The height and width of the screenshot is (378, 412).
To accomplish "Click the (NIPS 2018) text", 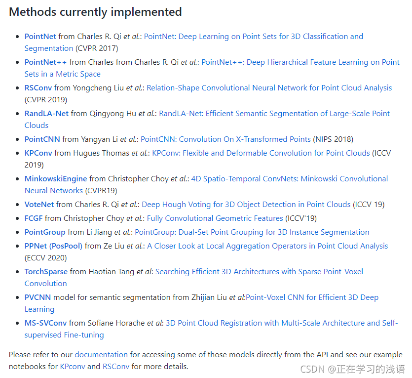I will (x=333, y=139).
